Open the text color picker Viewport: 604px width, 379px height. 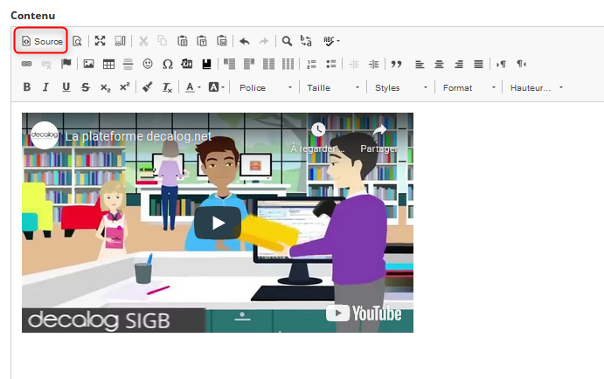pyautogui.click(x=192, y=87)
